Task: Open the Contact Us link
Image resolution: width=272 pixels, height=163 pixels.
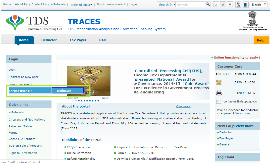Action: [39, 4]
